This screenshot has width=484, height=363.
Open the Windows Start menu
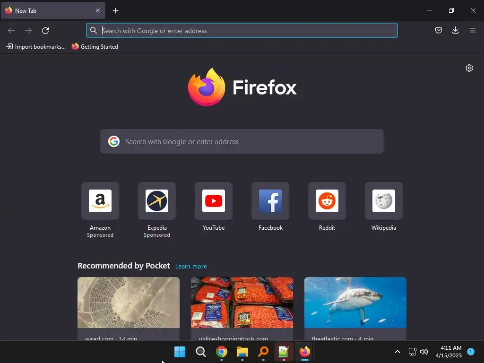[180, 352]
